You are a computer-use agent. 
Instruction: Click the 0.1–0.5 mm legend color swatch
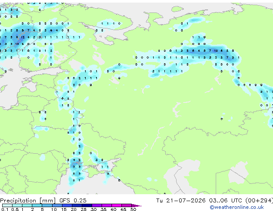click(7, 205)
